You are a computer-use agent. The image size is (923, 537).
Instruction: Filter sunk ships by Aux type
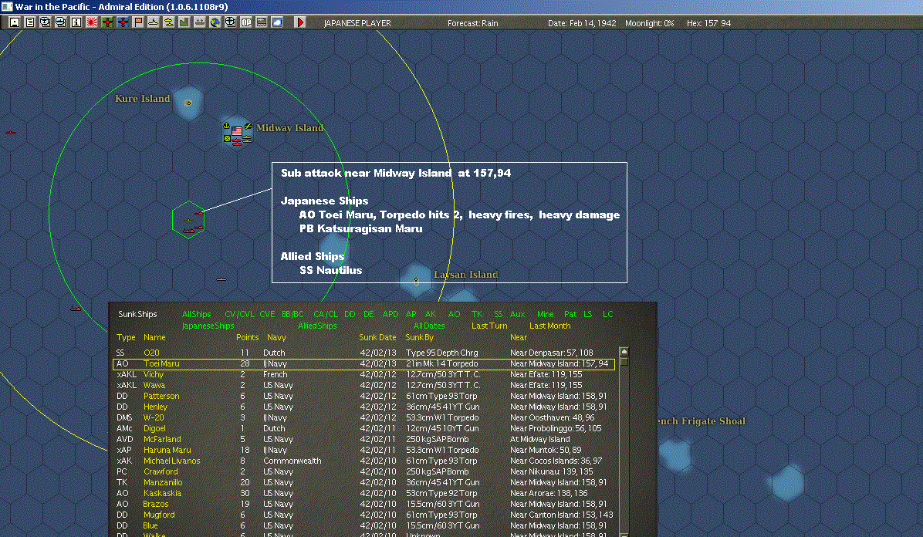pos(517,315)
